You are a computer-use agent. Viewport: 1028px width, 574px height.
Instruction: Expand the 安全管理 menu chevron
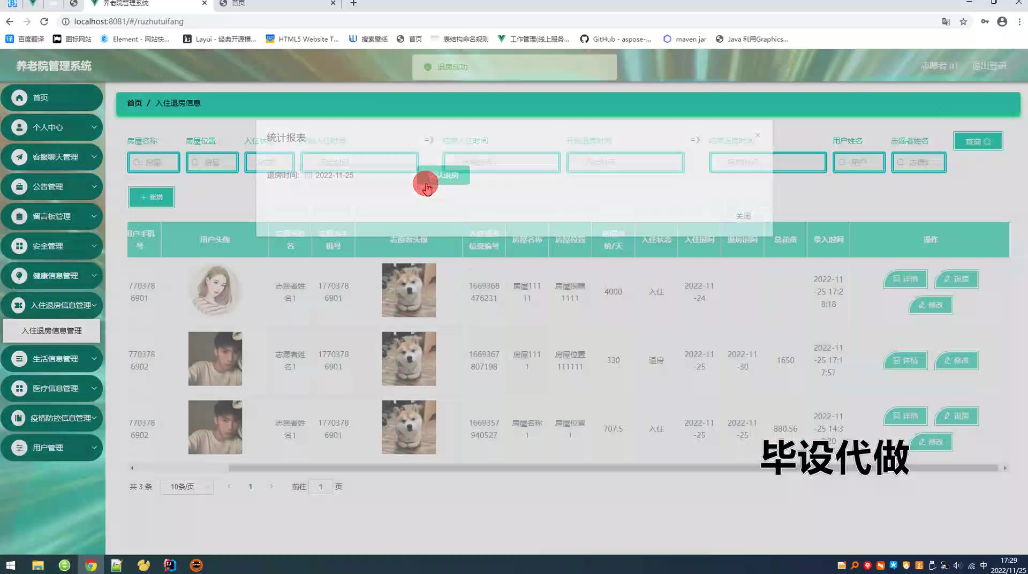pos(94,246)
